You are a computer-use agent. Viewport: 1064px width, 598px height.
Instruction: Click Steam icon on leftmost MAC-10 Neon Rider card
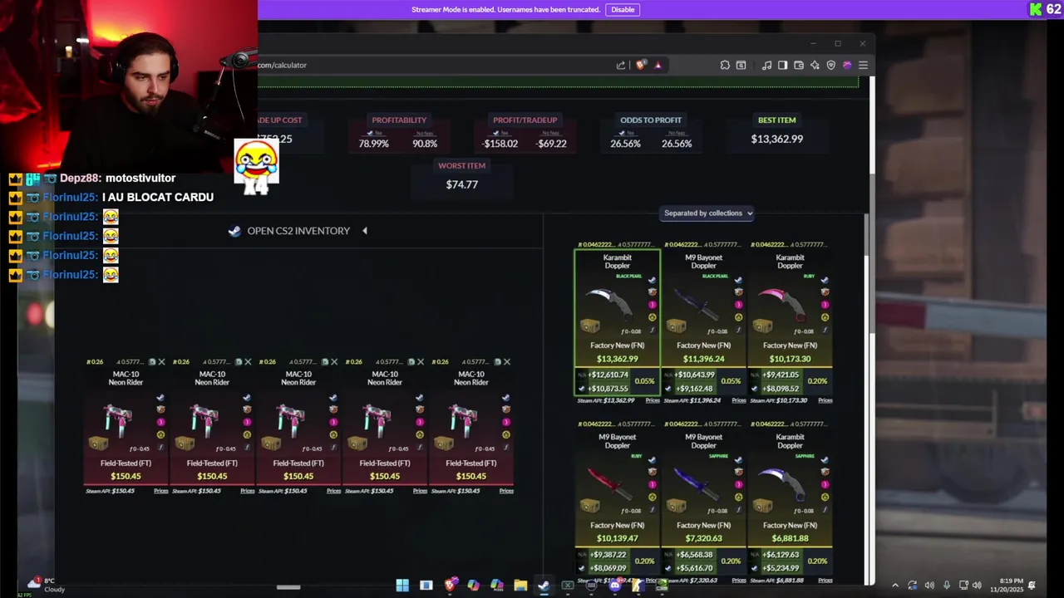[160, 398]
